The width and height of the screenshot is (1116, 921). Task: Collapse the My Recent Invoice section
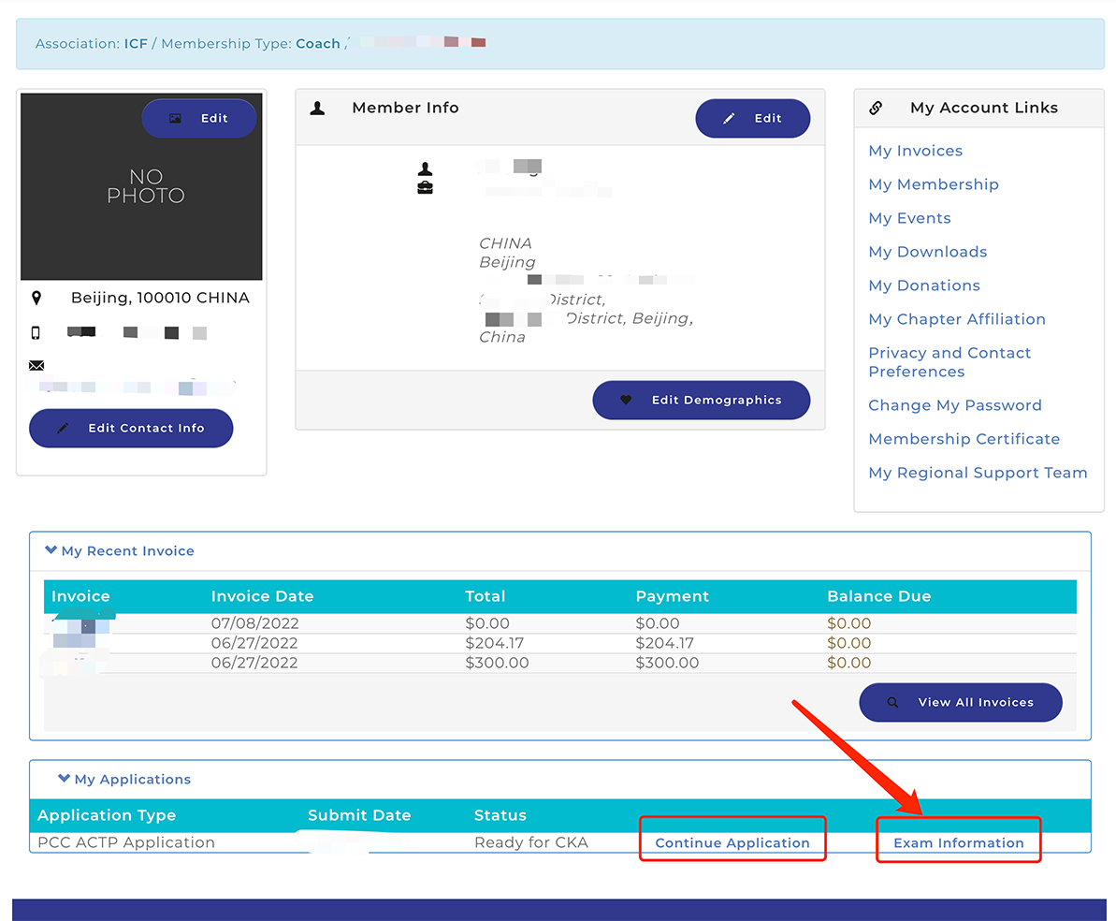(51, 550)
